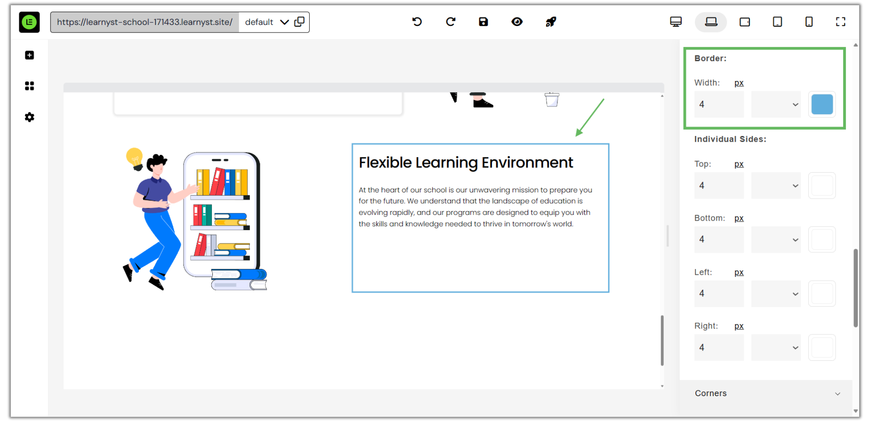This screenshot has height=422, width=870.
Task: Click the undo arrow icon
Action: (417, 22)
